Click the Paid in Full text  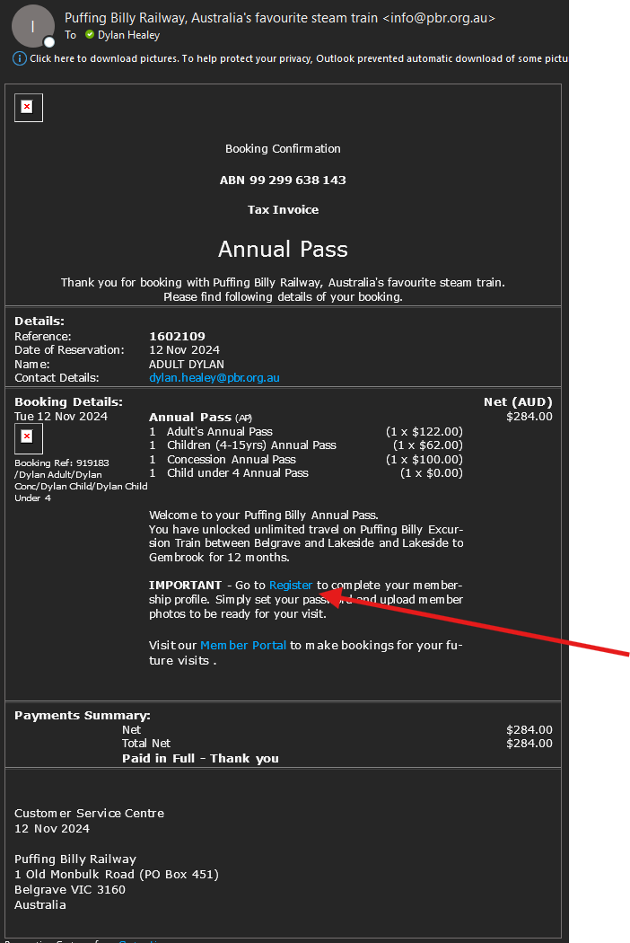pos(200,759)
